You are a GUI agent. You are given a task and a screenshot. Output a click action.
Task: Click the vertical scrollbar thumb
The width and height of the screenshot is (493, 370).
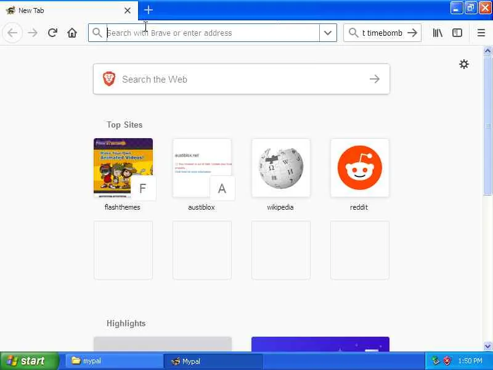(487, 126)
